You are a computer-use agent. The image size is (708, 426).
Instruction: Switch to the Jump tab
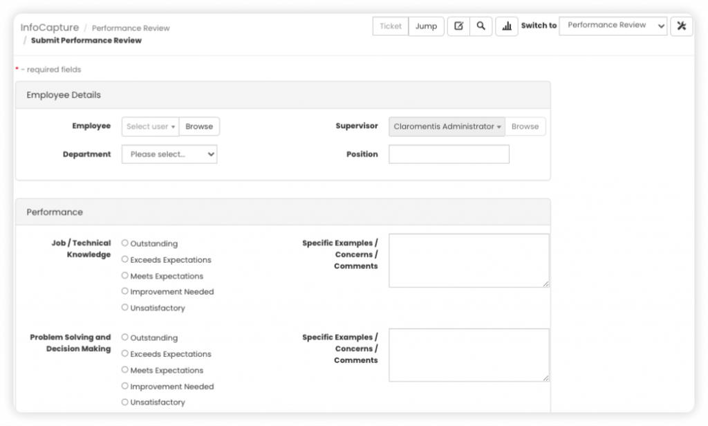click(x=426, y=26)
